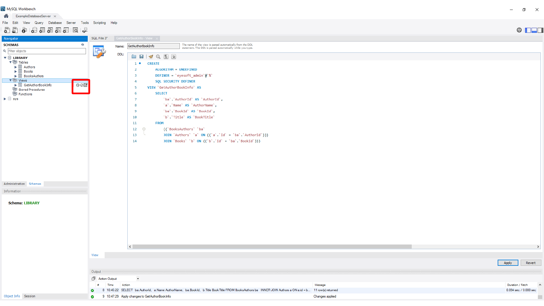Open the Action Output dropdown
This screenshot has height=306, width=544.
point(138,279)
